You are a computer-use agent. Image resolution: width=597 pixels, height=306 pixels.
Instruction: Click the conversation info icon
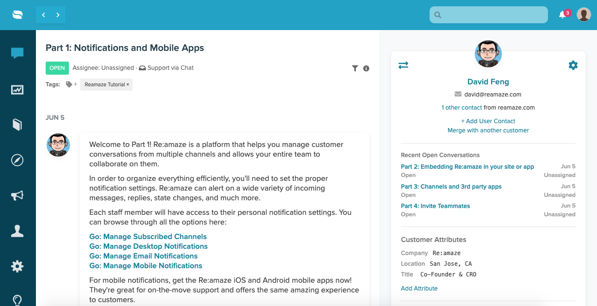click(366, 68)
